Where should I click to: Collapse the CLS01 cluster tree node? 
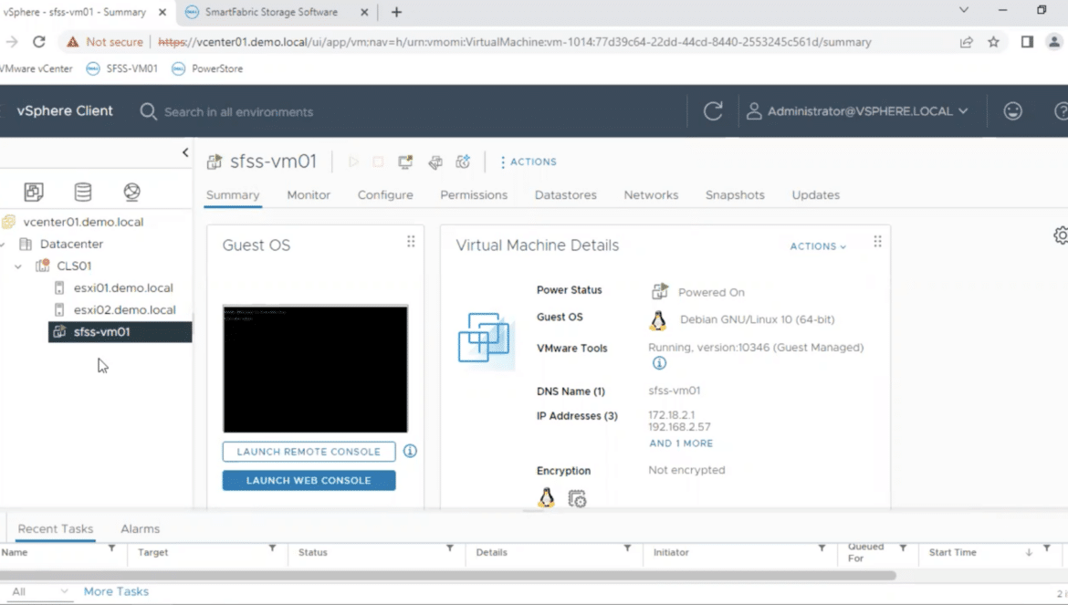pos(18,266)
